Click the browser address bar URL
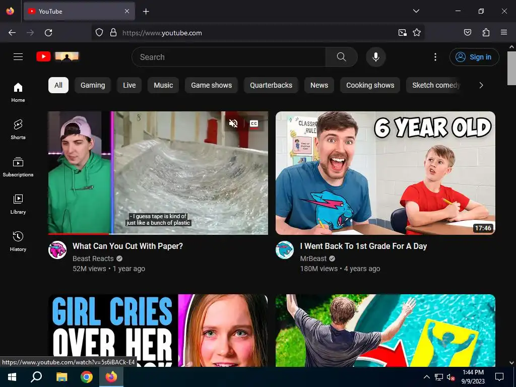 coord(162,33)
